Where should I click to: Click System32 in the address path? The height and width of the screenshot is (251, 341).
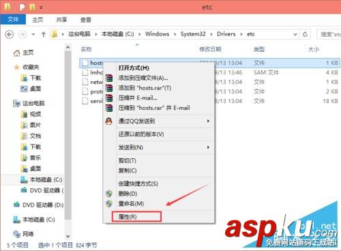coord(193,34)
